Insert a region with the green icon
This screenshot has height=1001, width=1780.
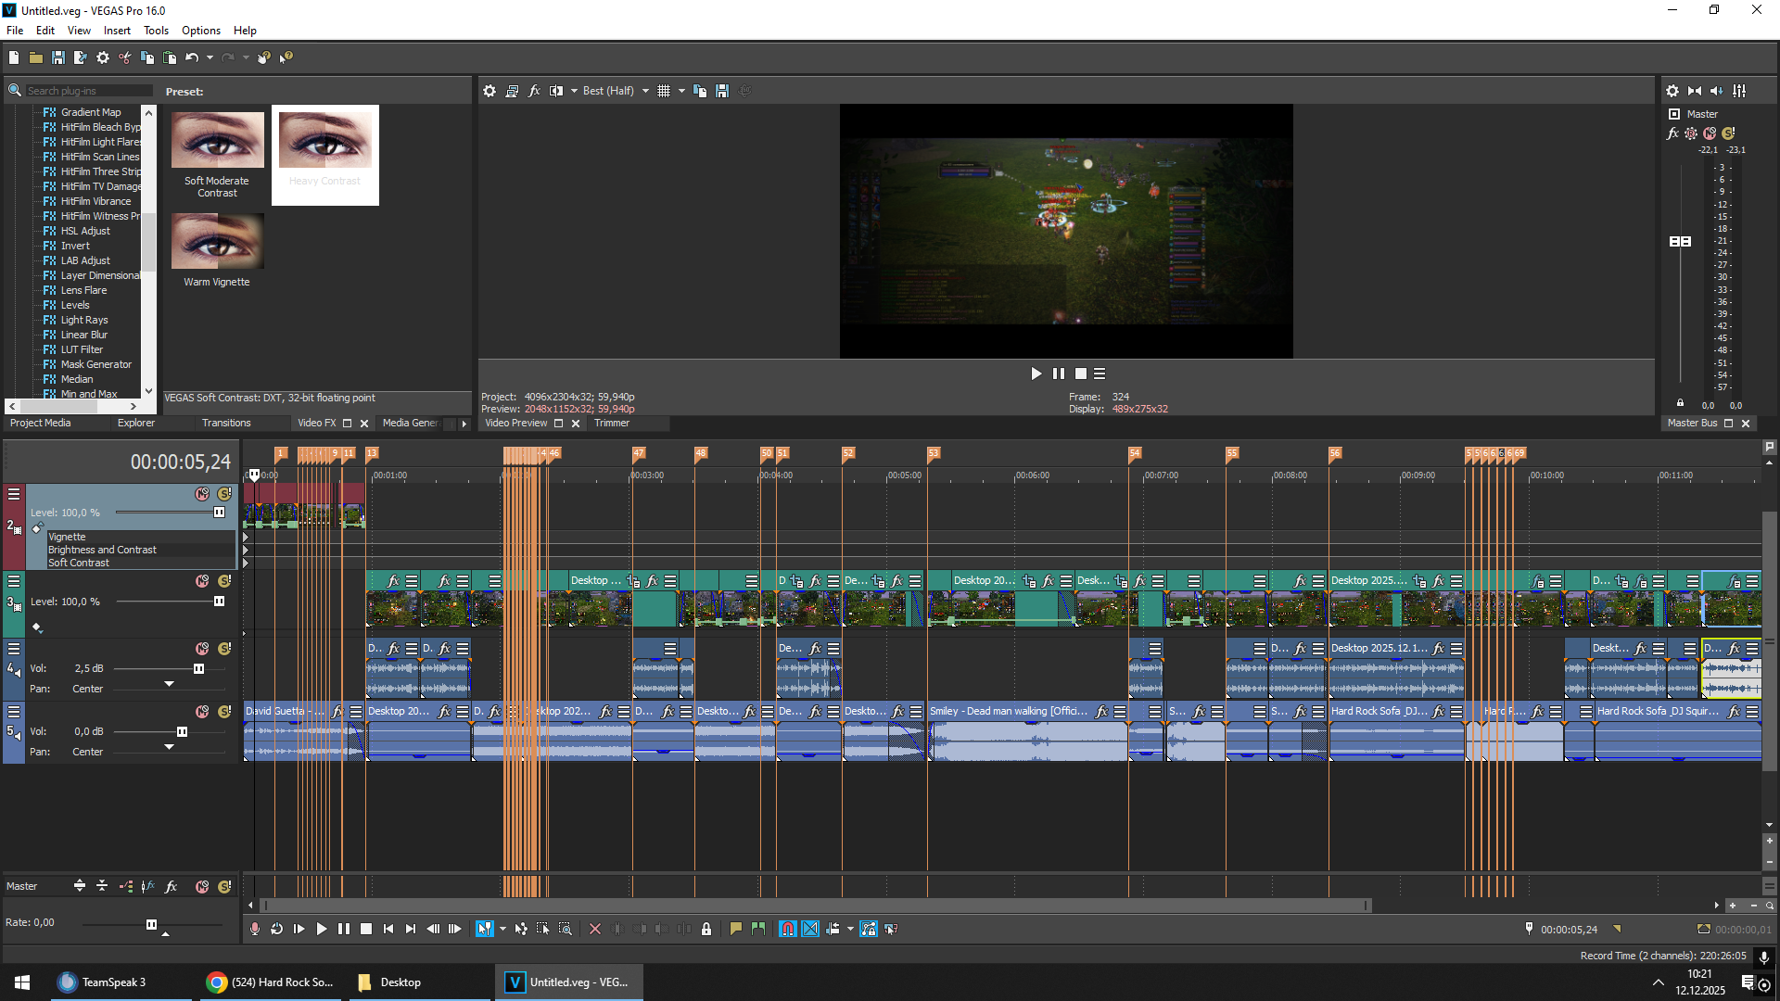[758, 929]
